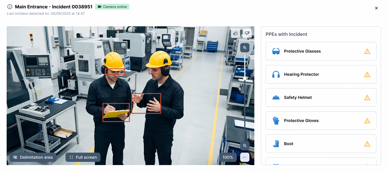Viewport: 388px width, 172px height.
Task: Select the Protective Glasses incident card
Action: [321, 51]
